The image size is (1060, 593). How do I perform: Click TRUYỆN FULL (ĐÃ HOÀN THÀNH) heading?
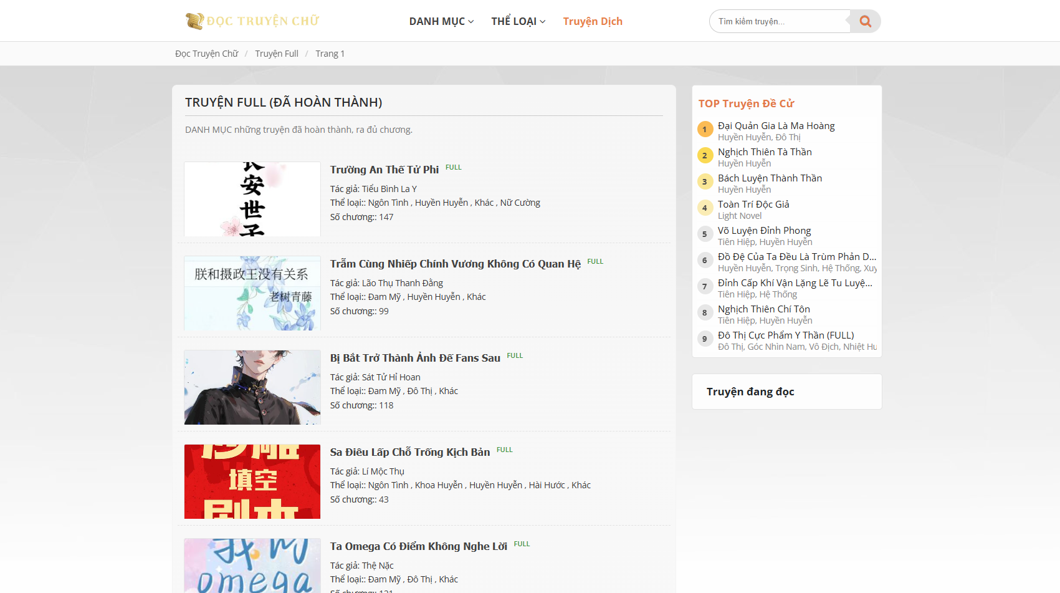tap(284, 102)
